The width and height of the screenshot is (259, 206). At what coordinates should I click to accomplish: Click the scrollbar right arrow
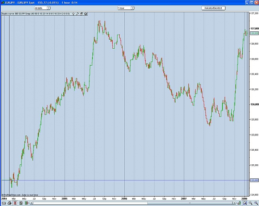(x=234, y=203)
